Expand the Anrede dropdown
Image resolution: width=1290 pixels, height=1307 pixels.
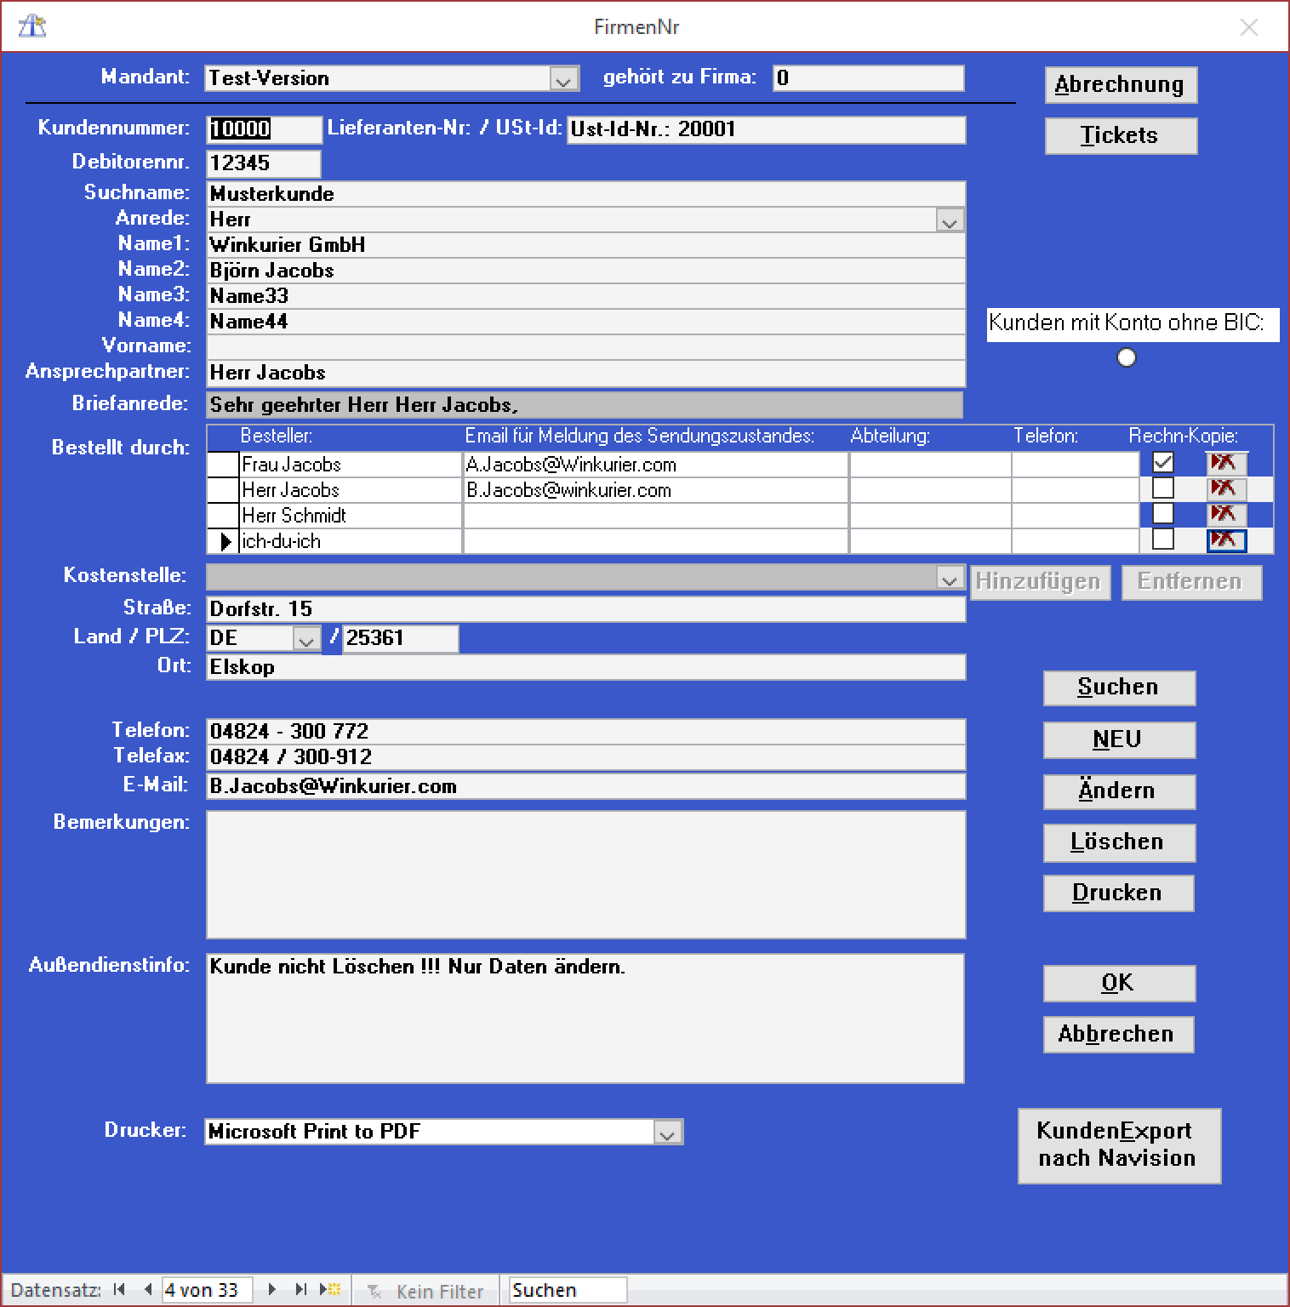[949, 221]
